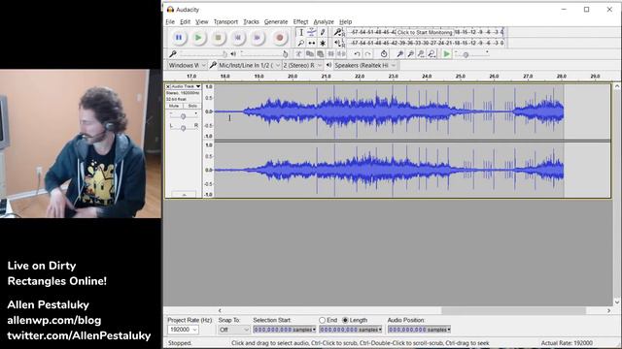Screen dimensions: 622x349
Task: Open the 2 (Stereo) recording channels dropdown
Action: (x=302, y=65)
